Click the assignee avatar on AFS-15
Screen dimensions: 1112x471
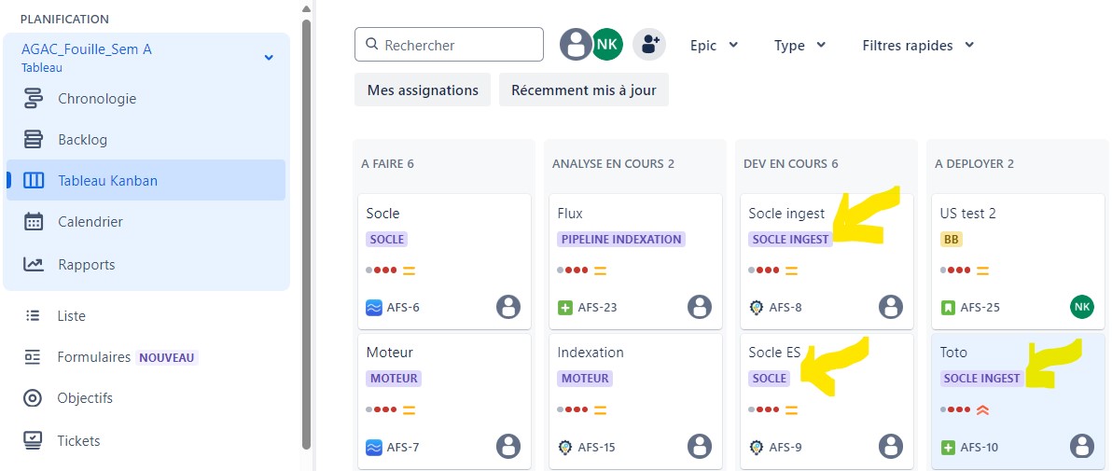(x=700, y=446)
